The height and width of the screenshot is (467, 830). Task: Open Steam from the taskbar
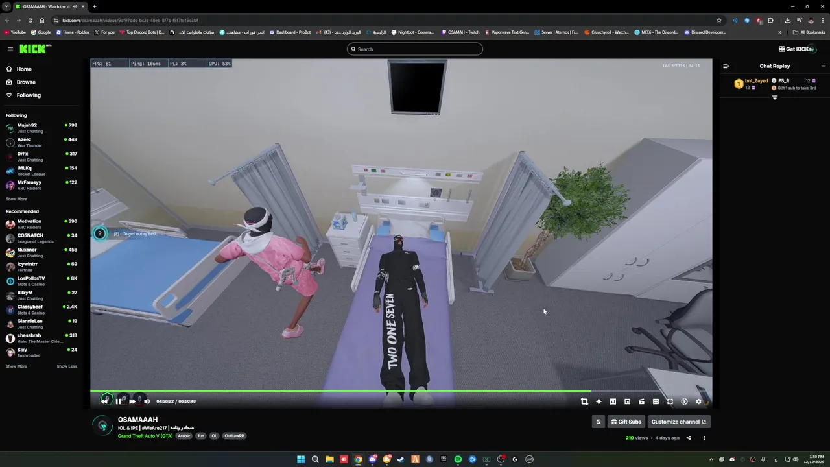click(x=401, y=459)
